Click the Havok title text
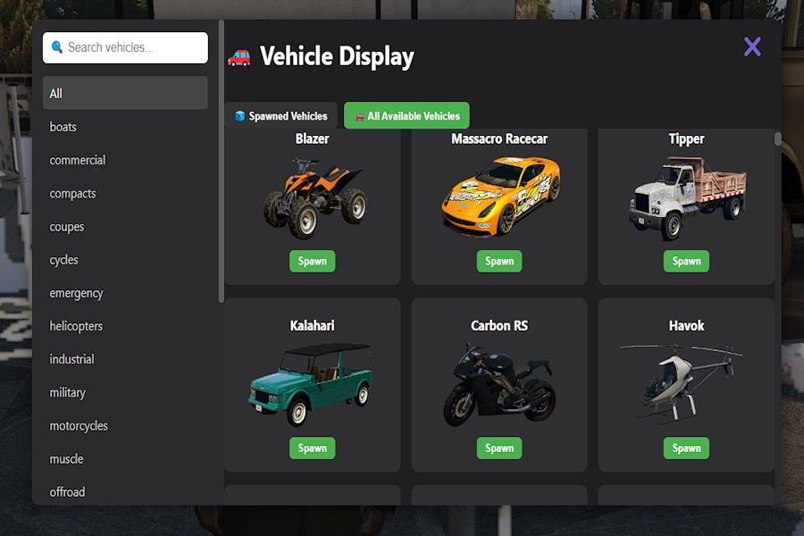 (x=687, y=326)
